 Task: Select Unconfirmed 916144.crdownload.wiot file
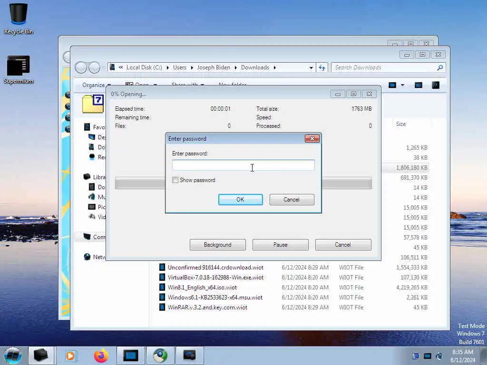click(215, 267)
